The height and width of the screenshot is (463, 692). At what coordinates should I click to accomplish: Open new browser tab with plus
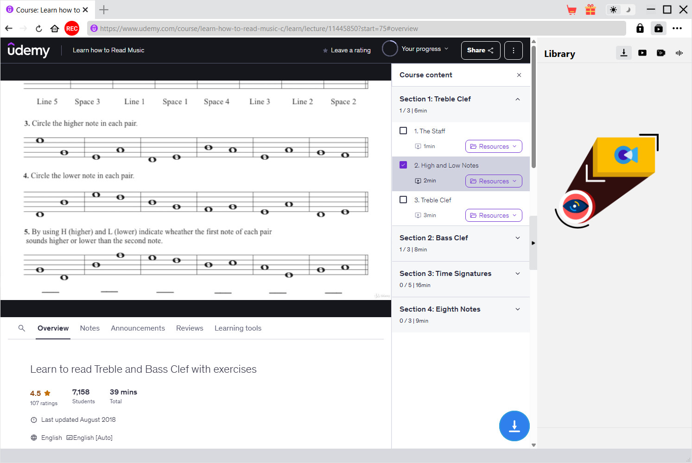point(104,10)
